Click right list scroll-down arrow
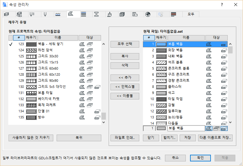 tap(230, 122)
